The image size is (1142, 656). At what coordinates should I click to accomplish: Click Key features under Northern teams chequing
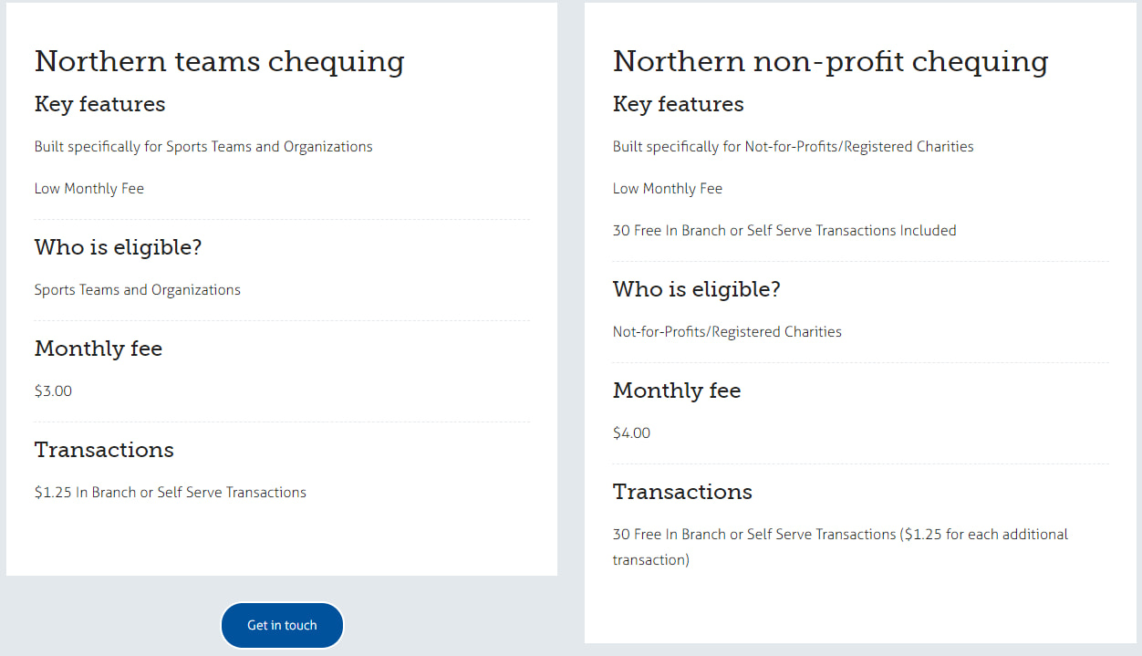click(x=99, y=104)
